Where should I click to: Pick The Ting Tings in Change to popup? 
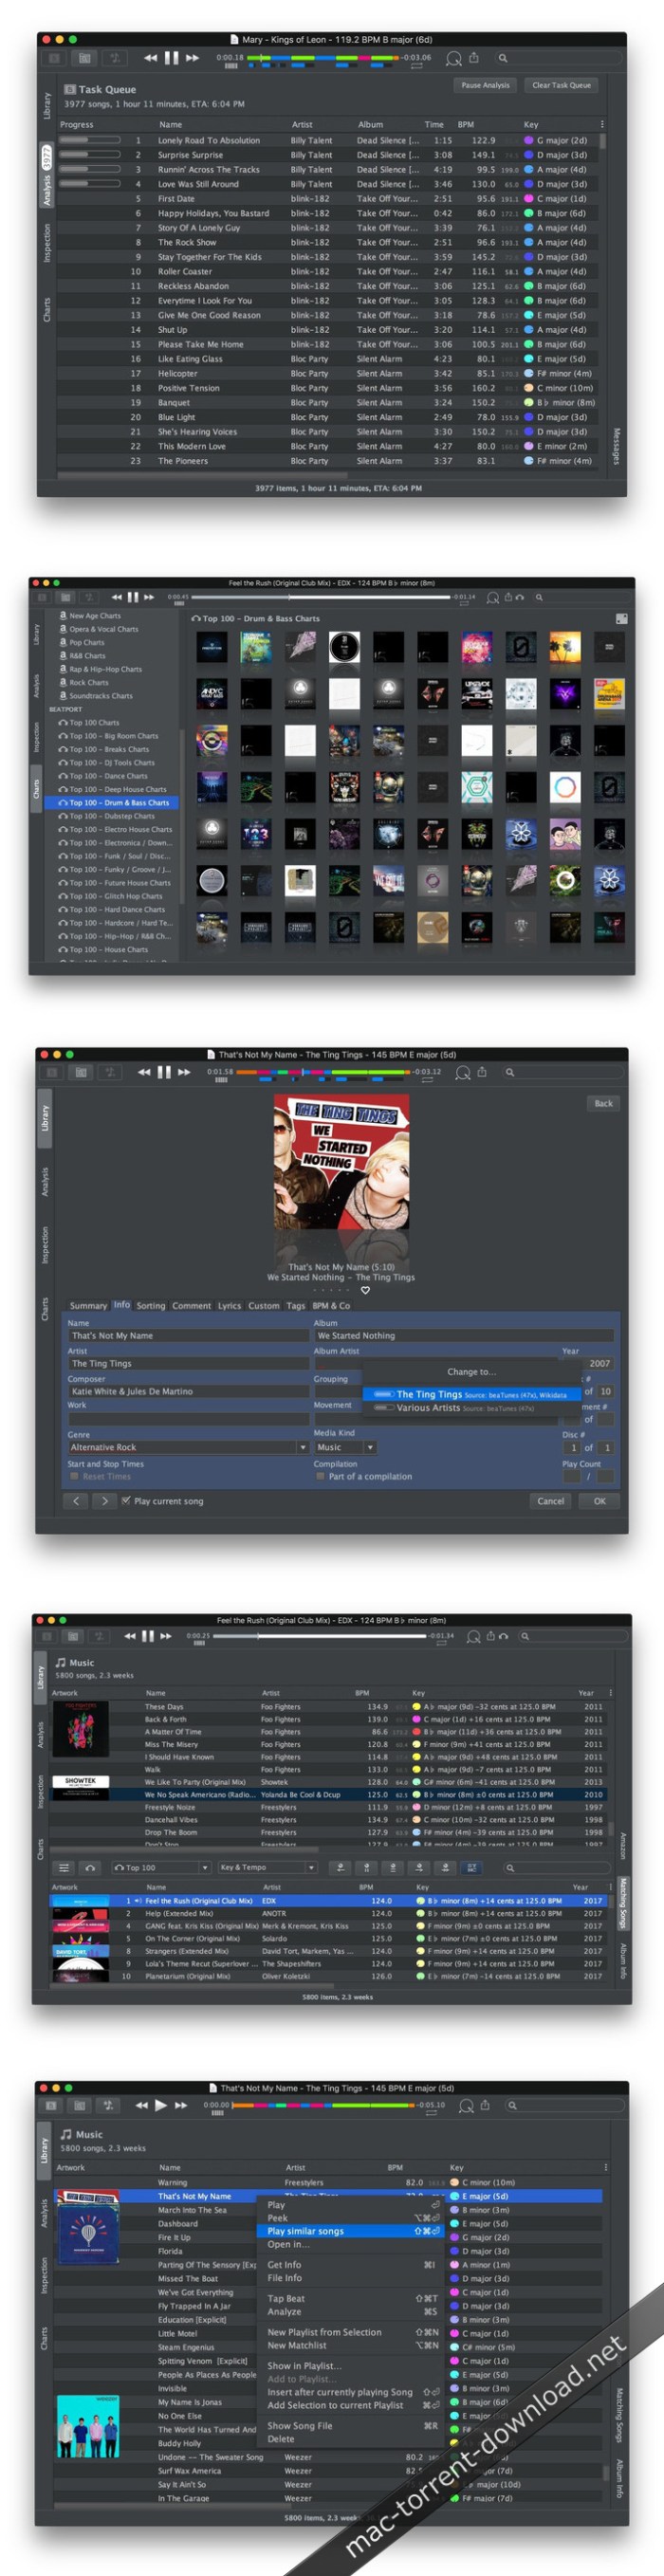(472, 1393)
